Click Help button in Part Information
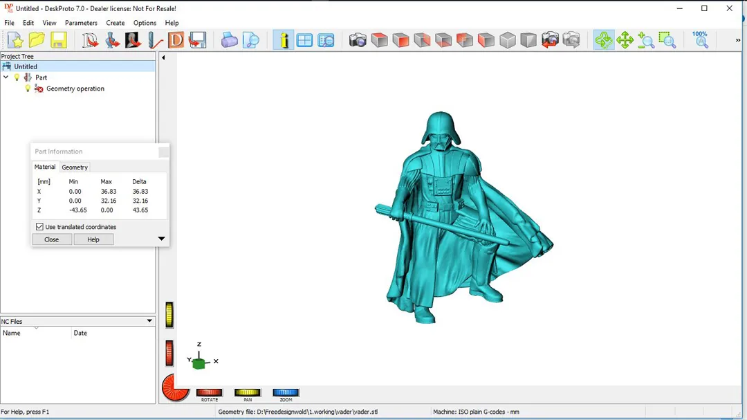The width and height of the screenshot is (747, 420). click(x=93, y=239)
